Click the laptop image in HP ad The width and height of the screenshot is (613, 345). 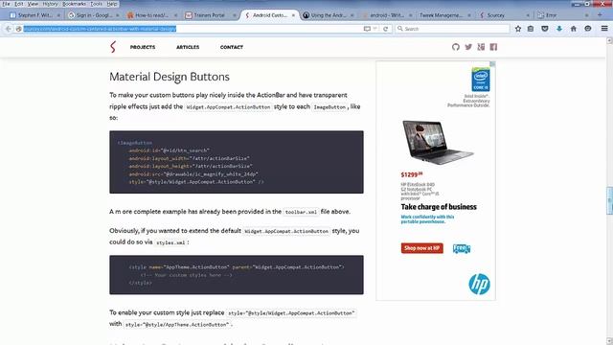pos(437,143)
